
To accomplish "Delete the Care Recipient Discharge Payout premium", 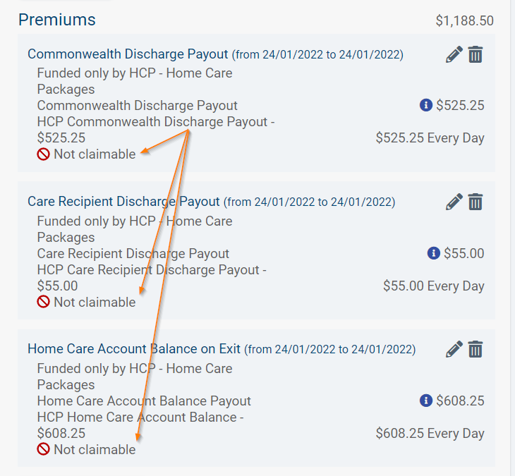I will [475, 202].
